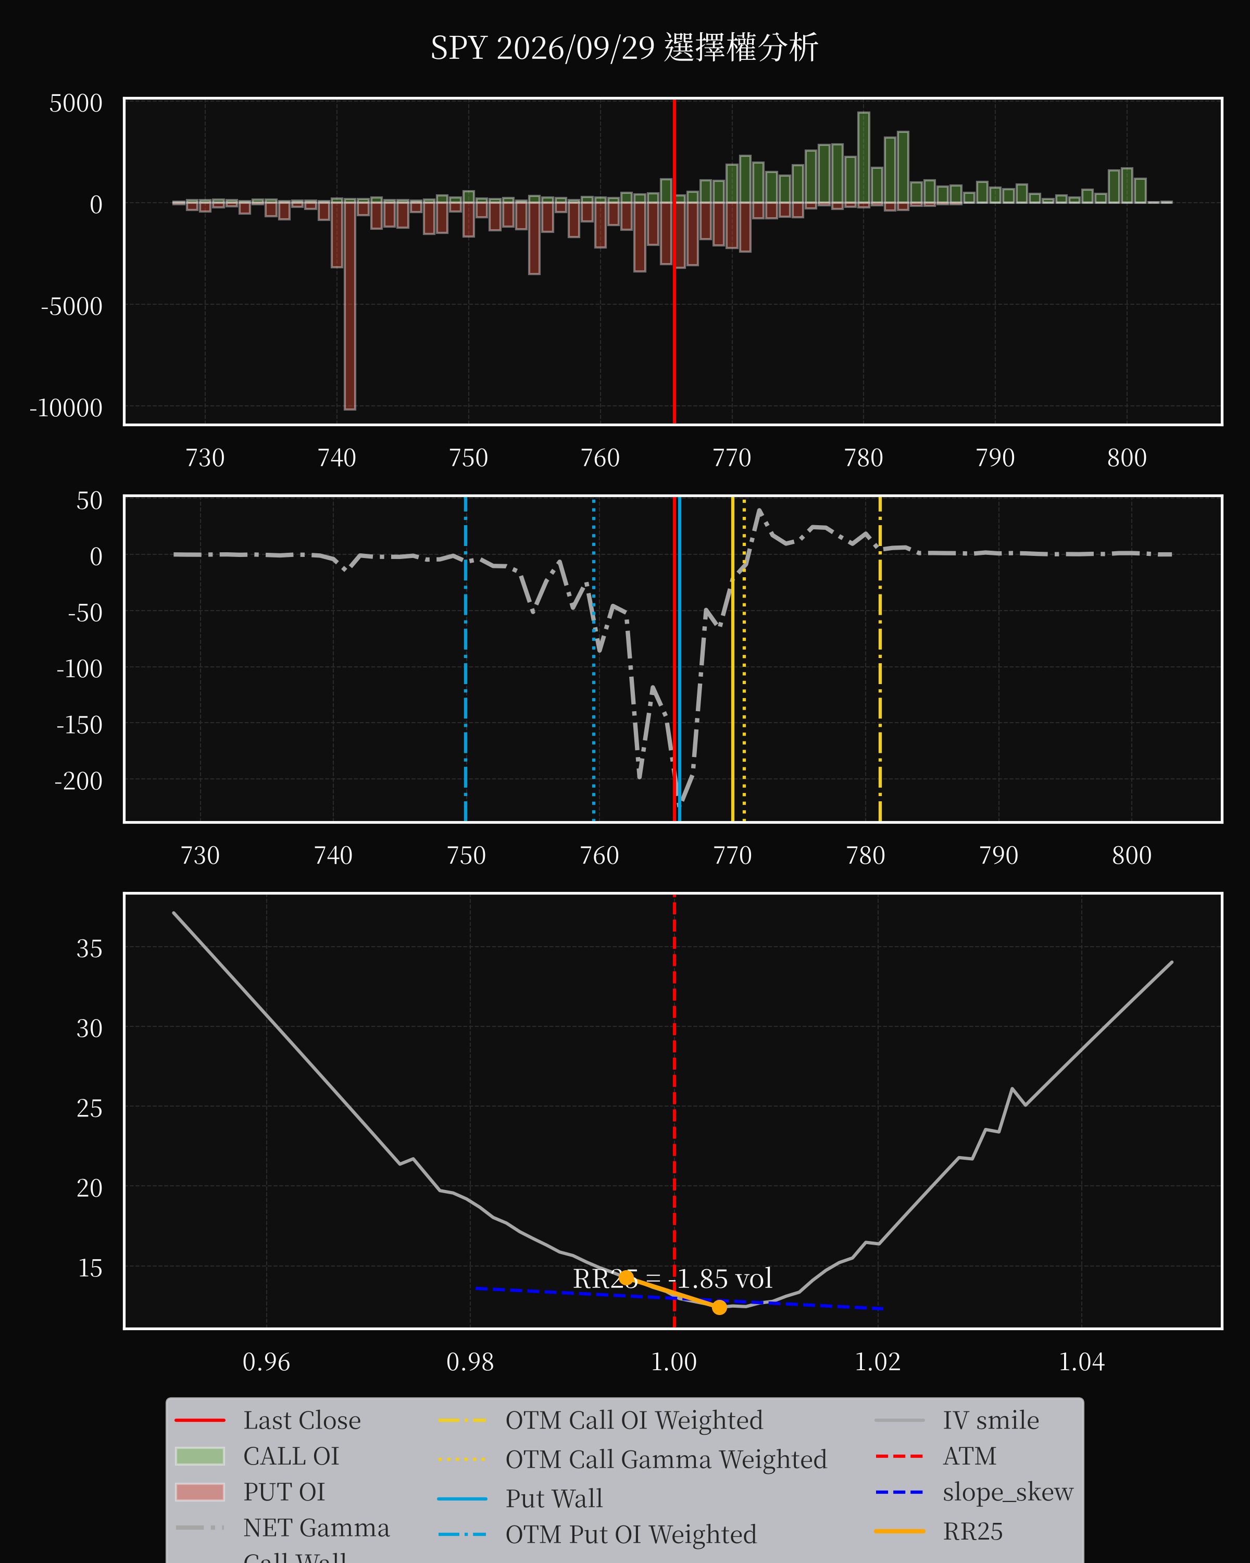
Task: Select the 'Last Close' legend label
Action: 302,1420
